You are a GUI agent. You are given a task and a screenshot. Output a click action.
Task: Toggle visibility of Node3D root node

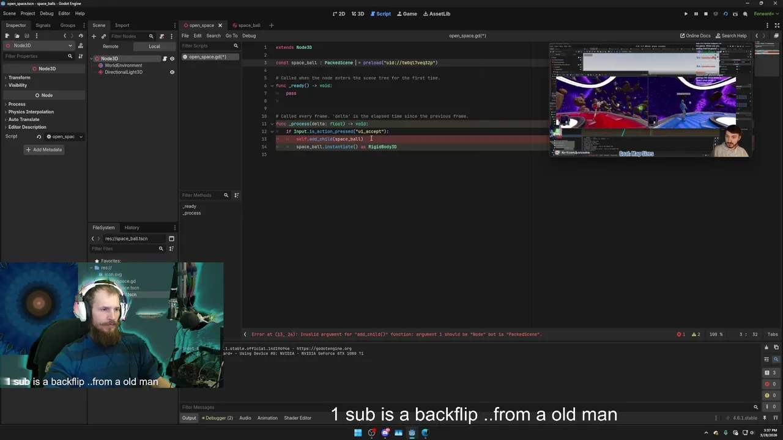point(172,59)
